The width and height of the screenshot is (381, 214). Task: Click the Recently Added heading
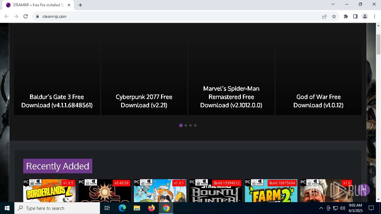click(x=58, y=166)
